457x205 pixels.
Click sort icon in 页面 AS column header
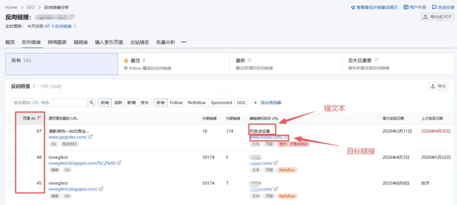pos(39,118)
